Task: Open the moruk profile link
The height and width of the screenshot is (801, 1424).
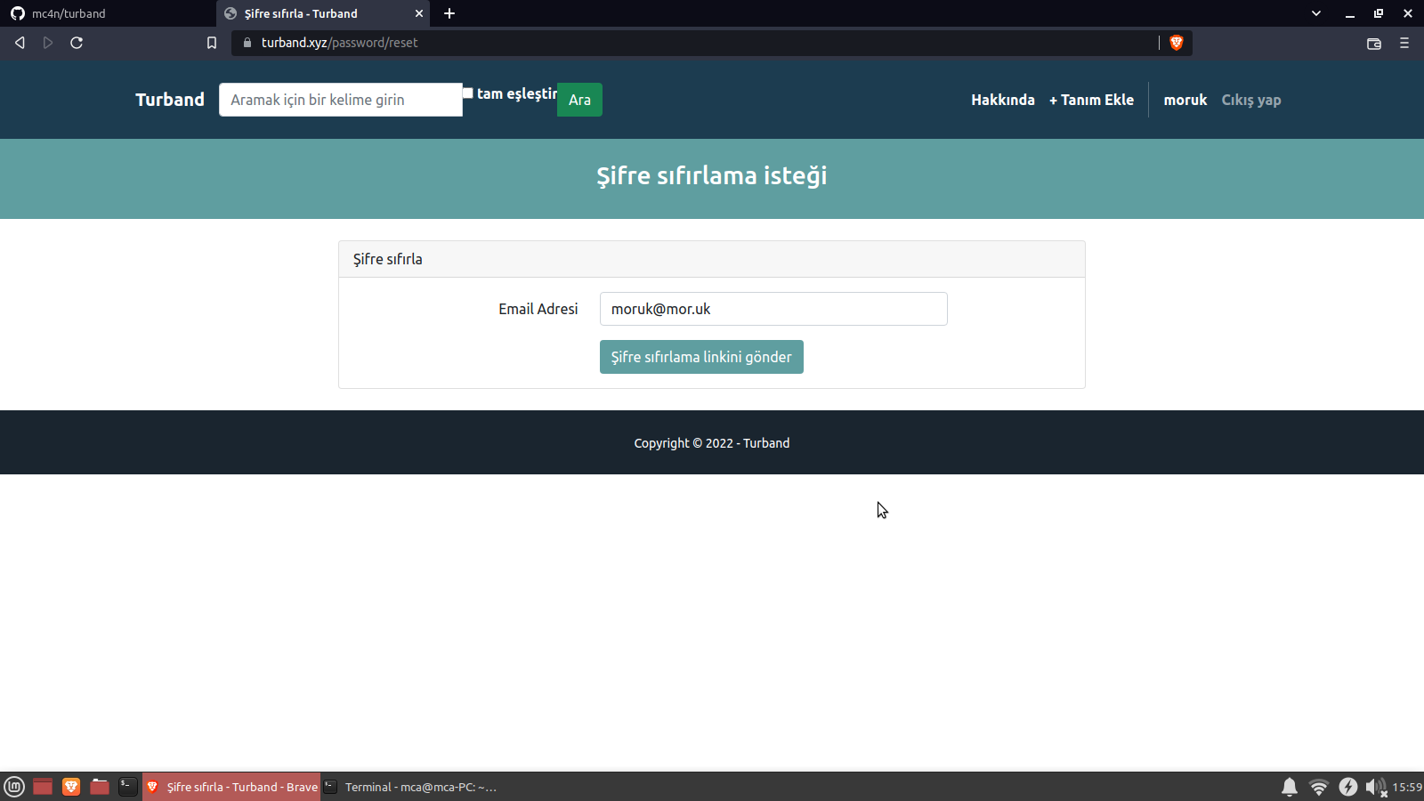Action: click(x=1185, y=100)
